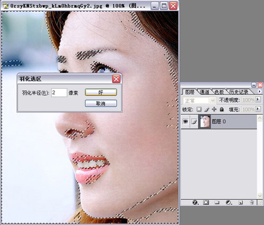The image size is (264, 225).
Task: Toggle visibility eye of 图层 0
Action: click(x=185, y=121)
